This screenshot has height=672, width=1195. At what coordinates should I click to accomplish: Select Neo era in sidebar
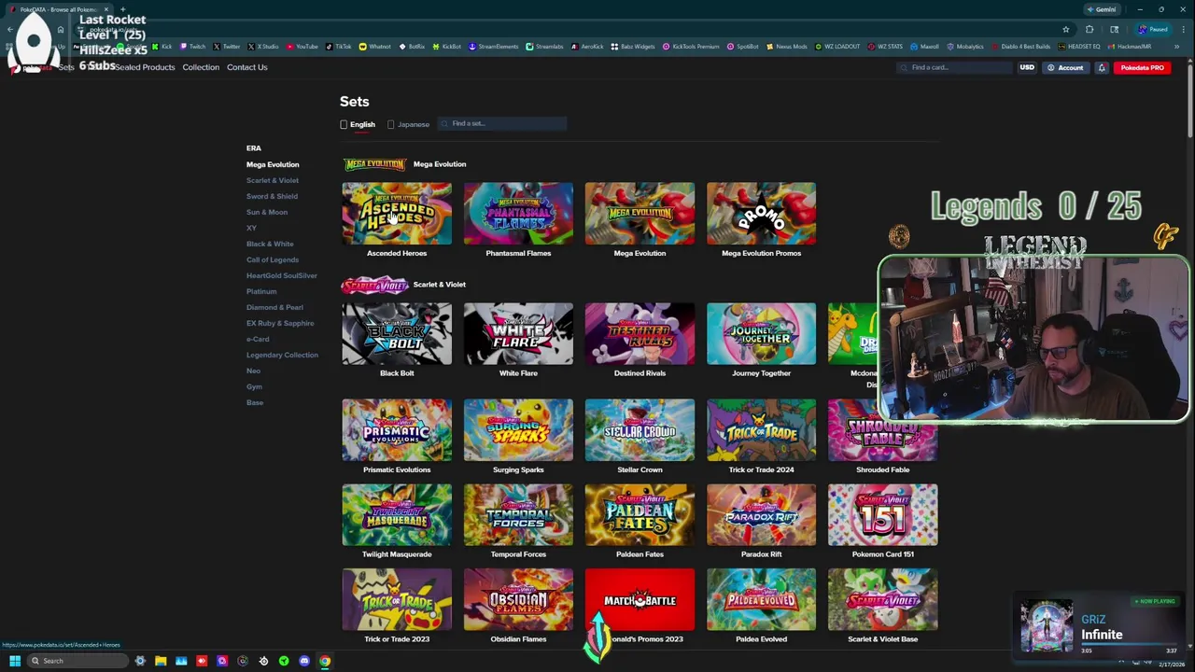253,371
